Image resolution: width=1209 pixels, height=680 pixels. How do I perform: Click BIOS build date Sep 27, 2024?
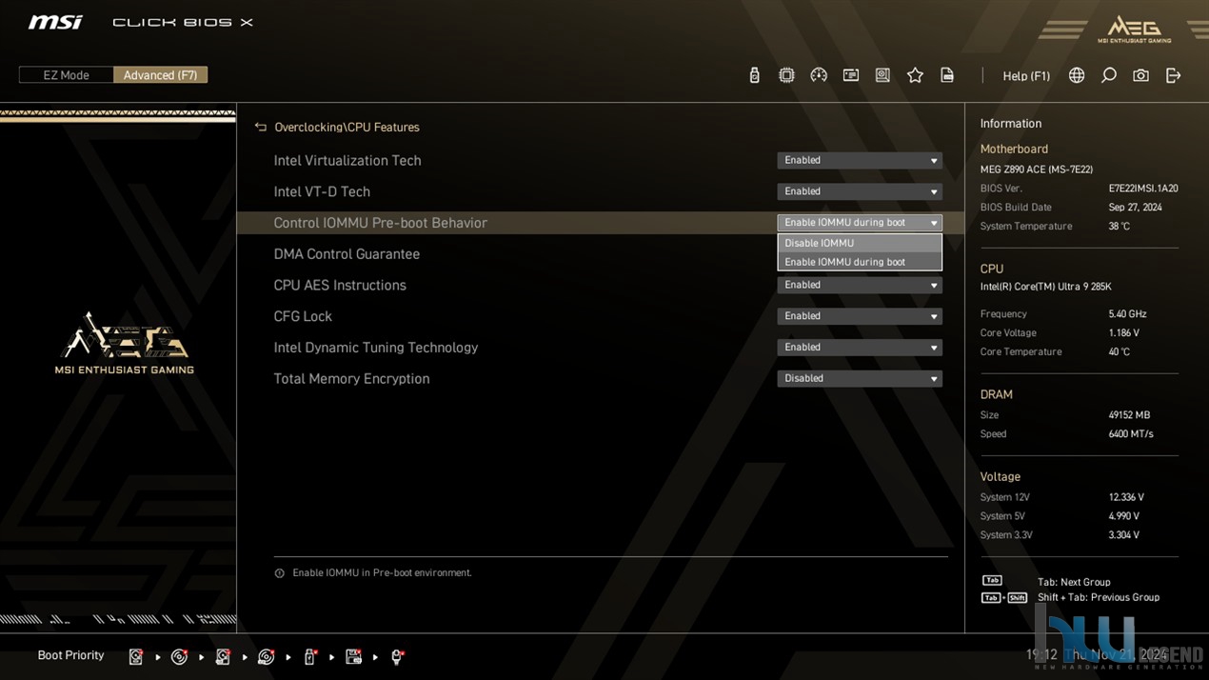pos(1135,208)
